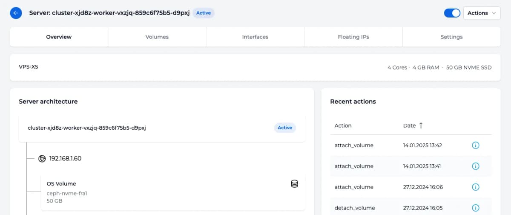This screenshot has width=511, height=215.
Task: Open the Actions dropdown menu
Action: coord(481,13)
